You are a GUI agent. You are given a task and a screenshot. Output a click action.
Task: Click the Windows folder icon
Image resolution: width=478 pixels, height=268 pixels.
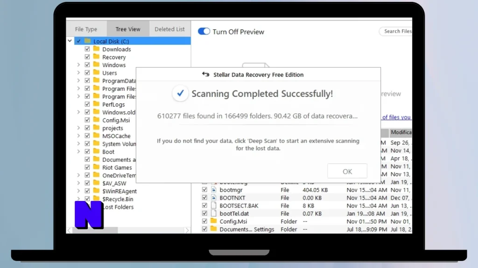(96, 64)
